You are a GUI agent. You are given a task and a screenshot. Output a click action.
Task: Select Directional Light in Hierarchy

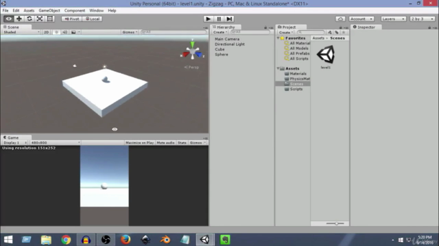(x=230, y=44)
